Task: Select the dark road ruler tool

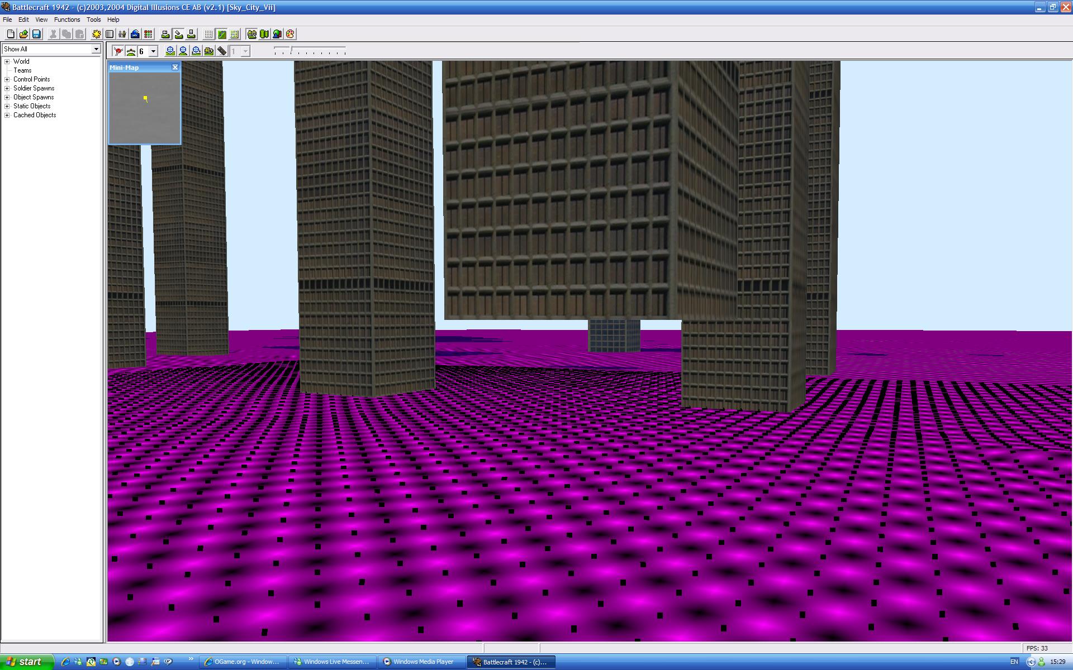Action: click(x=222, y=51)
